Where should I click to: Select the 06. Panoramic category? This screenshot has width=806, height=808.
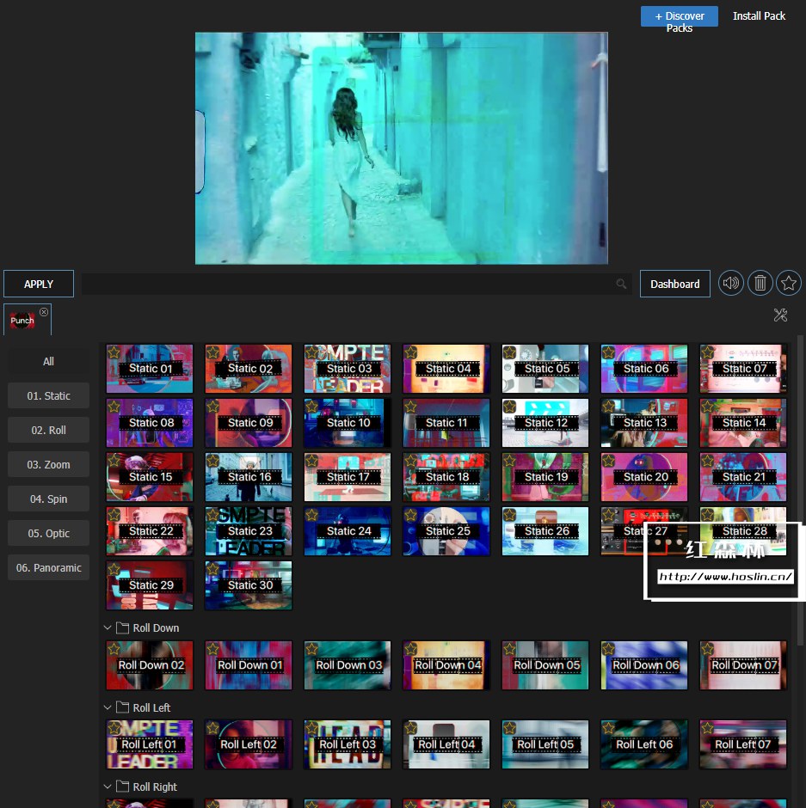(x=48, y=567)
